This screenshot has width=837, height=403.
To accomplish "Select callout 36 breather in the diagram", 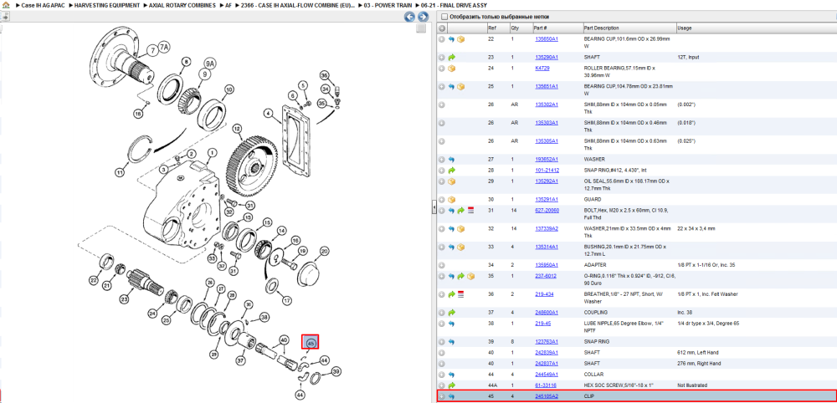I will 325,75.
